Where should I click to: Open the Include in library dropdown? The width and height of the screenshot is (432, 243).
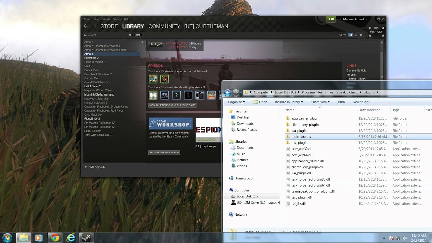(289, 102)
